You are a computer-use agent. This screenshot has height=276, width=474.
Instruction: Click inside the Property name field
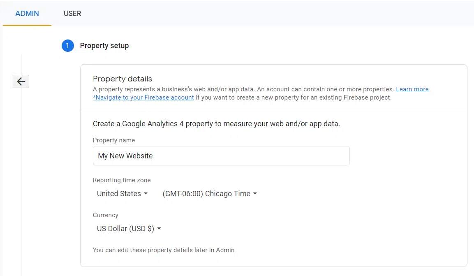(x=221, y=155)
